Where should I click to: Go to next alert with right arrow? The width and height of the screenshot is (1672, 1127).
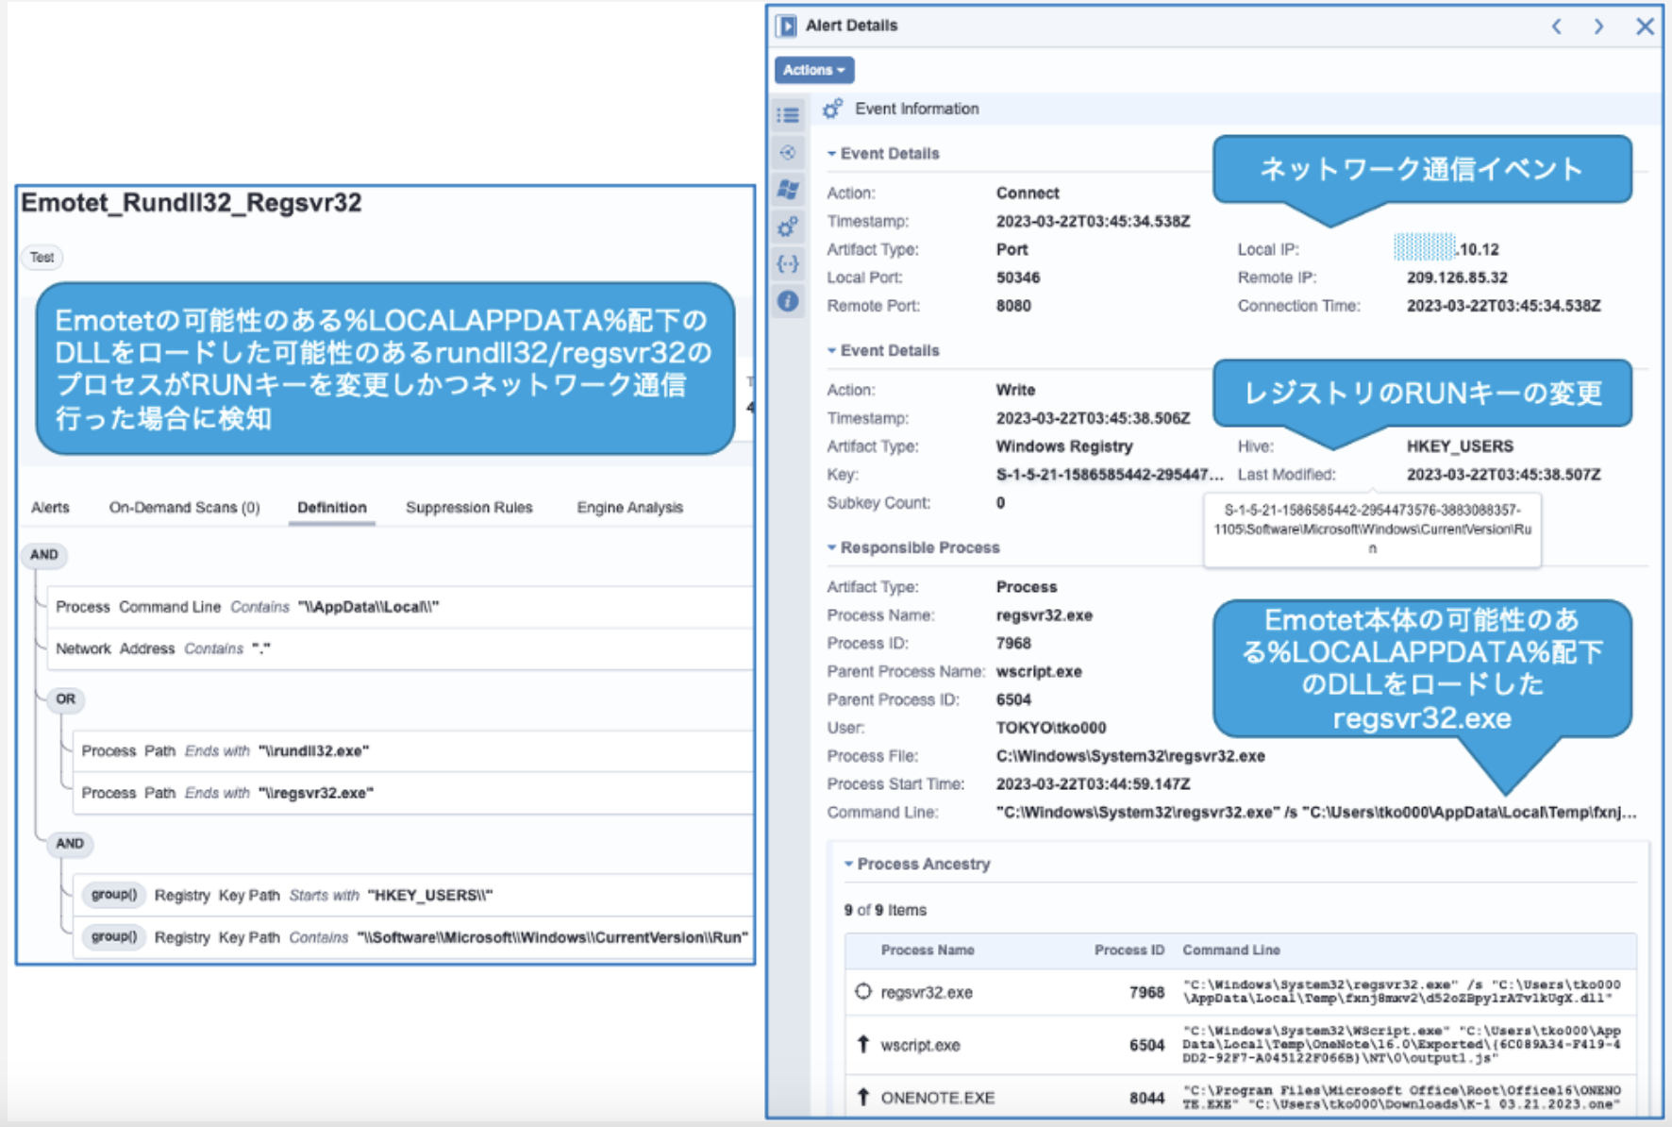[1598, 26]
